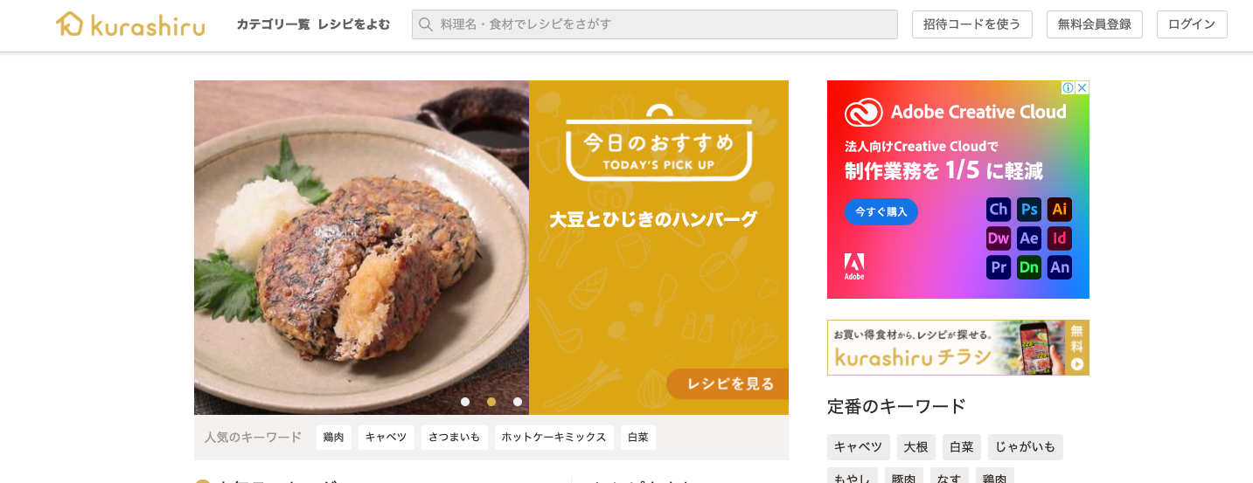1253x483 pixels.
Task: Click play icon on kurashiru チラシ banner
Action: [1077, 363]
